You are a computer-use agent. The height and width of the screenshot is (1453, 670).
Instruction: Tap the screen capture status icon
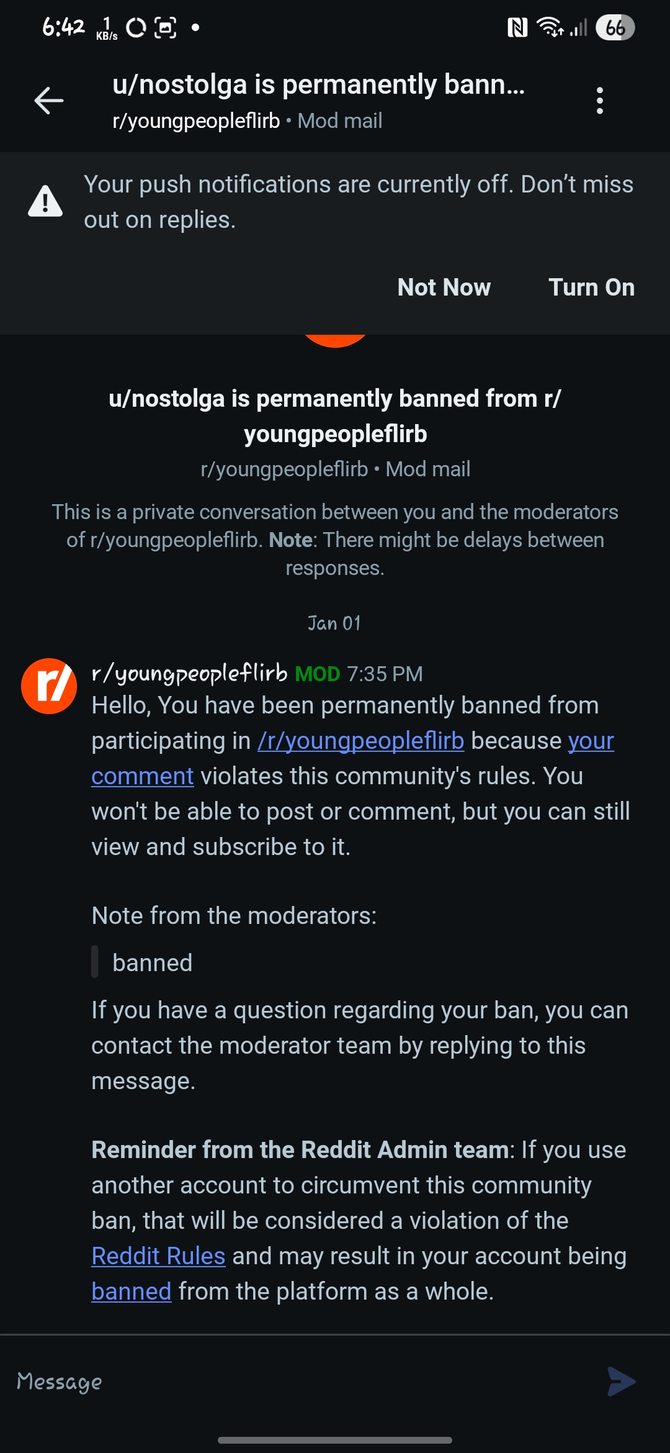click(x=165, y=27)
